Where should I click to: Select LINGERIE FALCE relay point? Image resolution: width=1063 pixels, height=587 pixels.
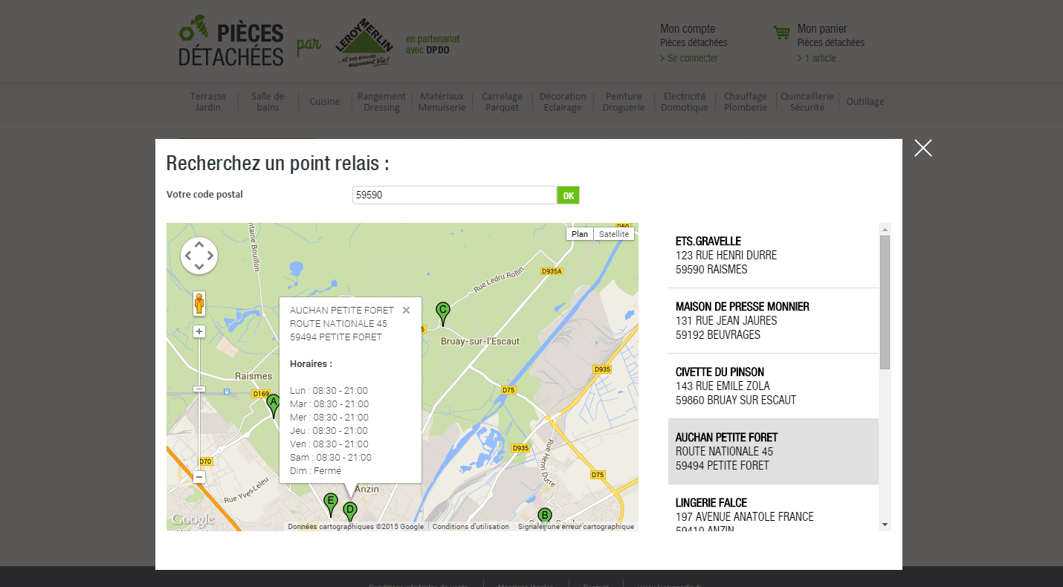click(x=773, y=508)
